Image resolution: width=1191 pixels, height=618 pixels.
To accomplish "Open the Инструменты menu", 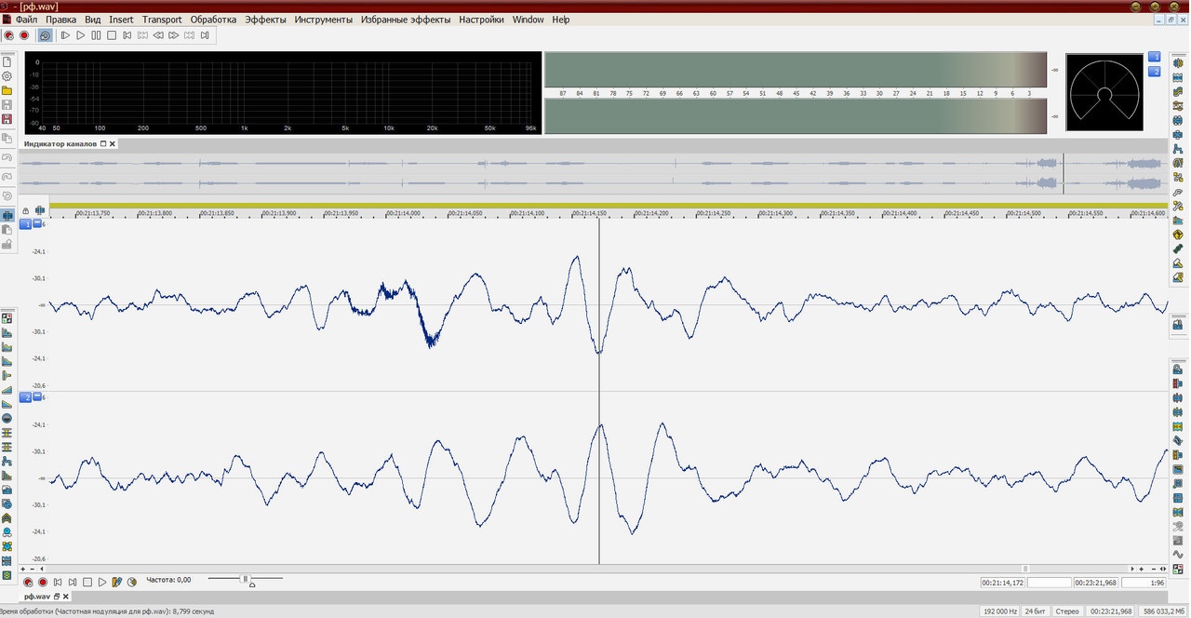I will 323,20.
